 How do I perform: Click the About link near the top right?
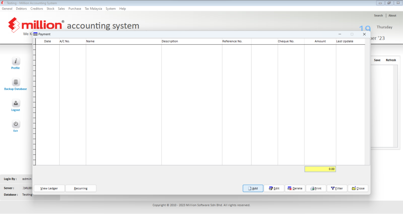point(392,15)
